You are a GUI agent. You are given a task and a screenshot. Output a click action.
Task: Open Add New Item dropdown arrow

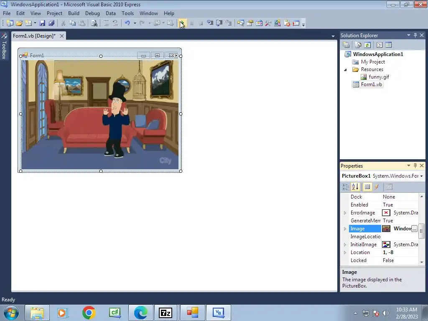tap(35, 23)
